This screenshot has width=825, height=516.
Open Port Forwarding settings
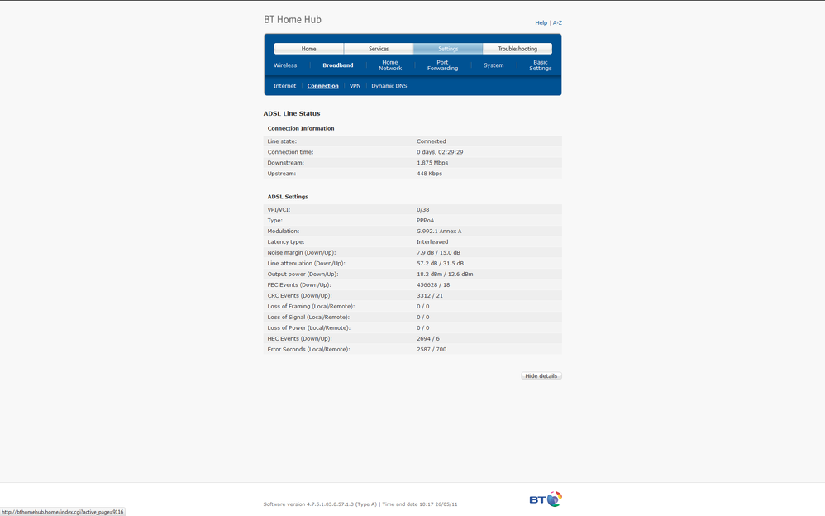point(442,65)
